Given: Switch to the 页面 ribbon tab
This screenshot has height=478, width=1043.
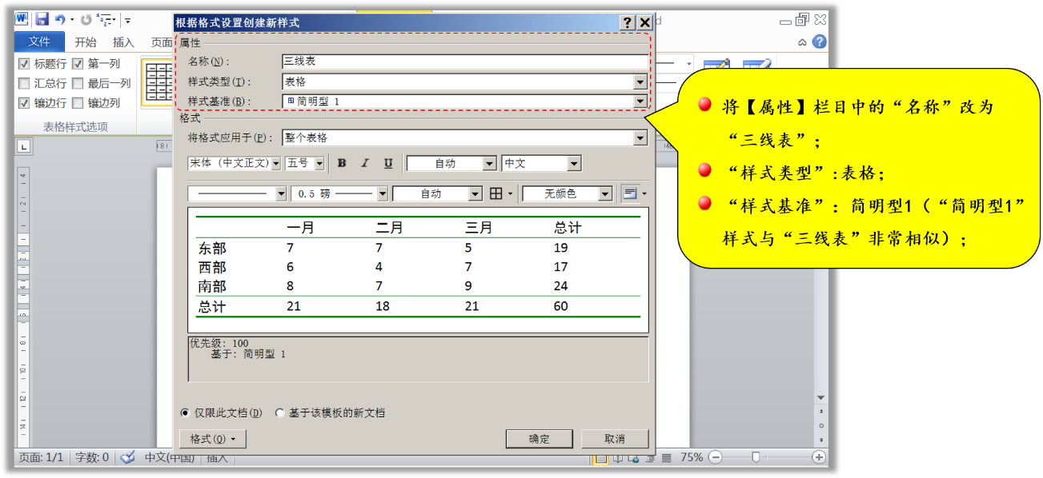Looking at the screenshot, I should pyautogui.click(x=162, y=42).
